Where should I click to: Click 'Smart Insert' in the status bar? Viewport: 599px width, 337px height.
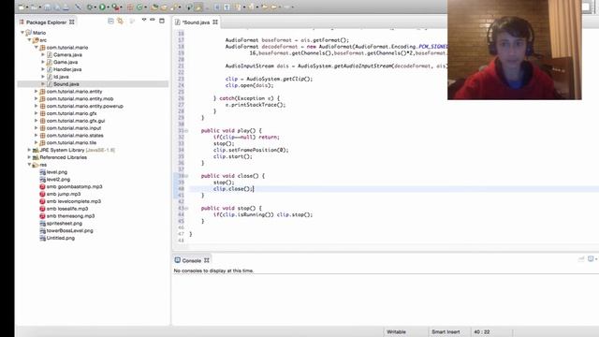click(446, 331)
